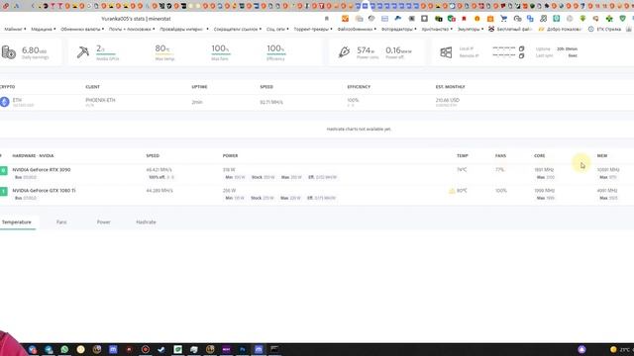Open Photoshop from the taskbar

243,349
